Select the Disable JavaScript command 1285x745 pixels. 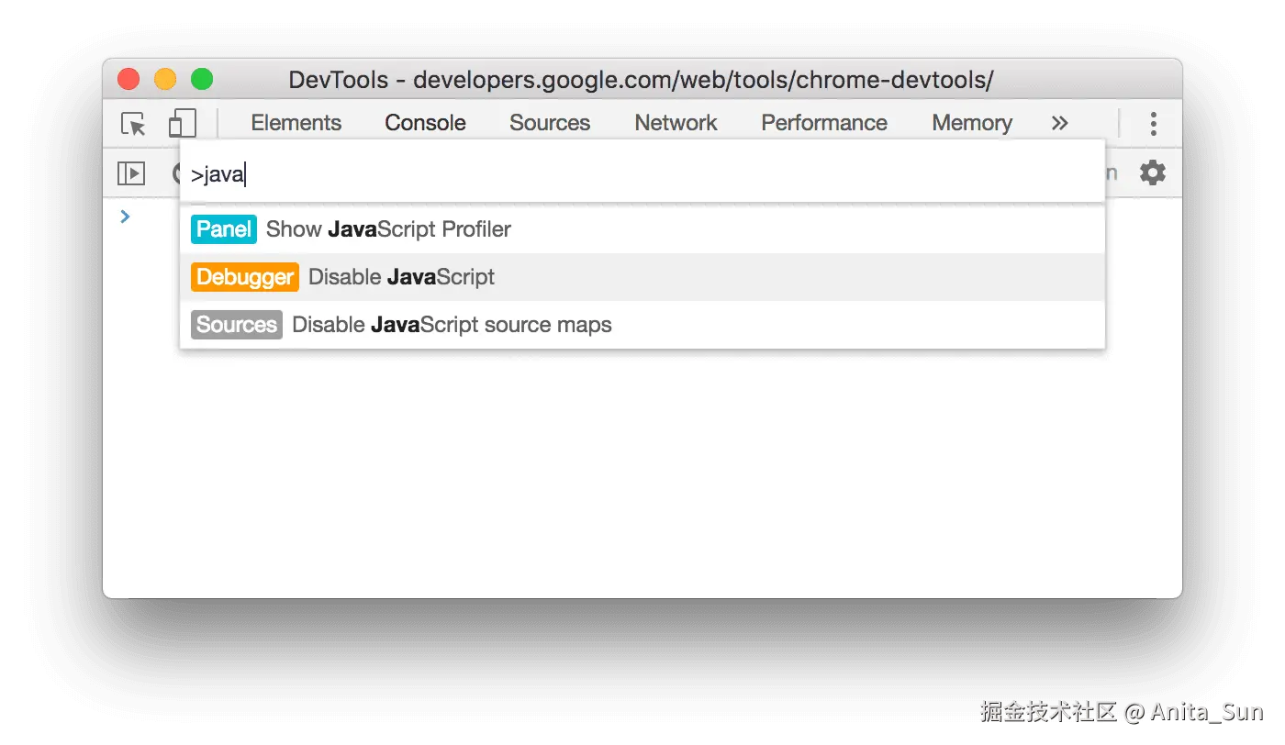pyautogui.click(x=401, y=276)
